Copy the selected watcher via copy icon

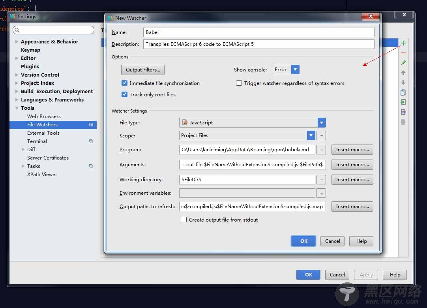403,92
